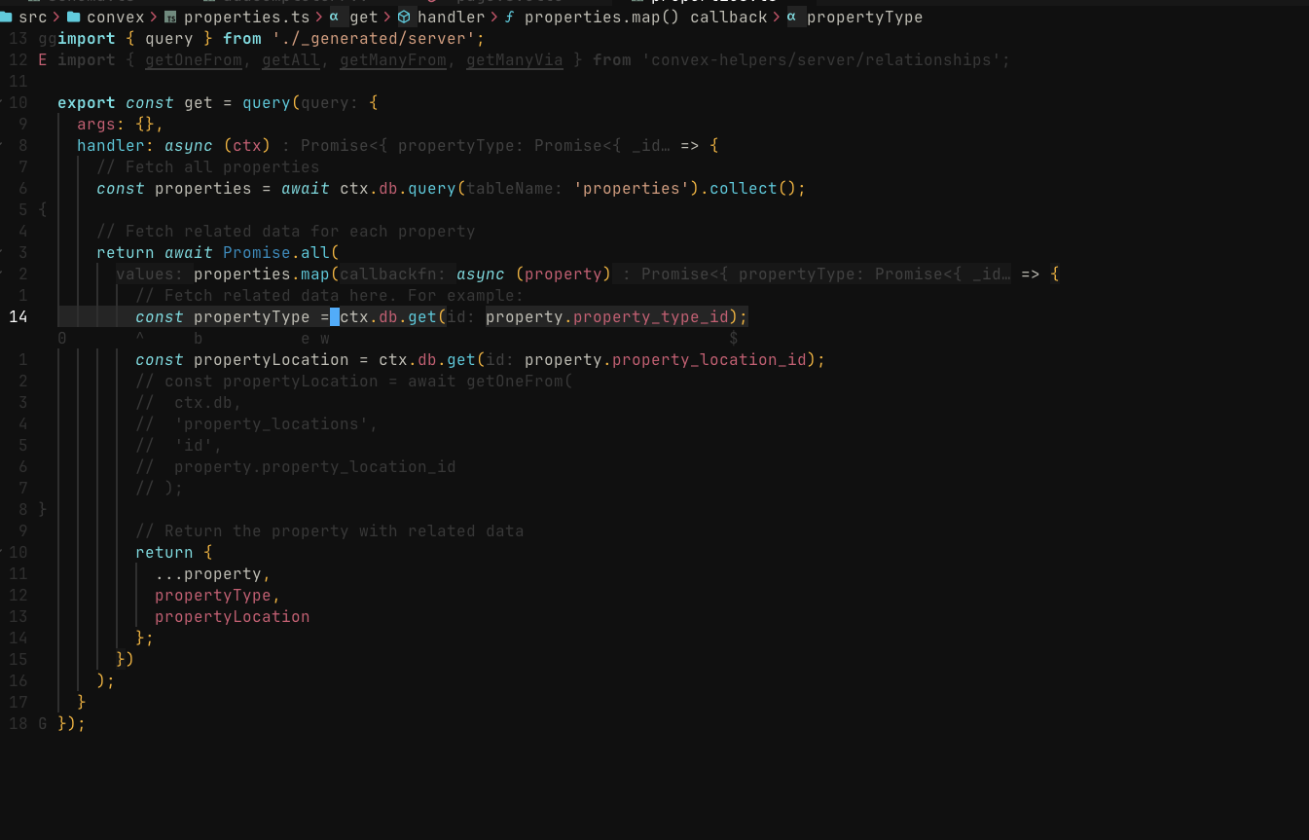
Task: Click the 'tableName:' inlay hint
Action: [x=515, y=189]
